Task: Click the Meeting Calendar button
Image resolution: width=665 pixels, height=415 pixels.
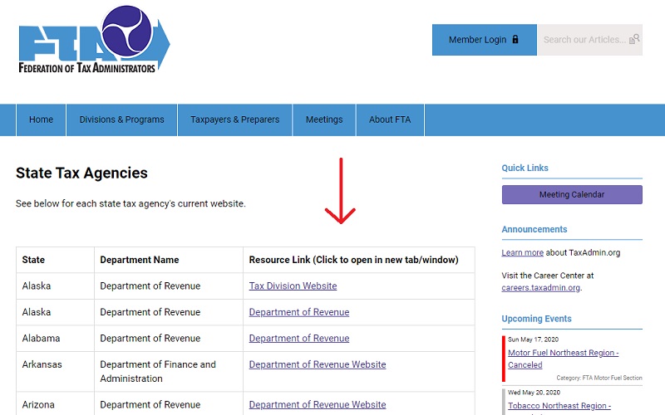Action: [572, 195]
